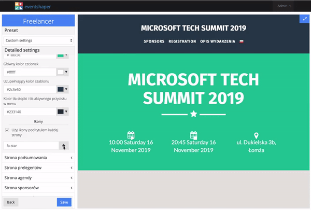Click the 'Uzupełniający kolor szablonu' label
The image size is (311, 210).
(x=26, y=81)
